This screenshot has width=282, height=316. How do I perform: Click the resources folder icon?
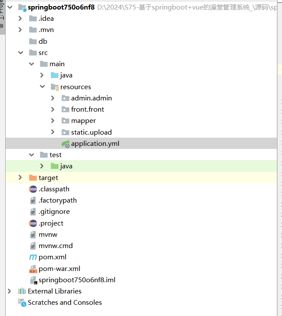click(55, 87)
